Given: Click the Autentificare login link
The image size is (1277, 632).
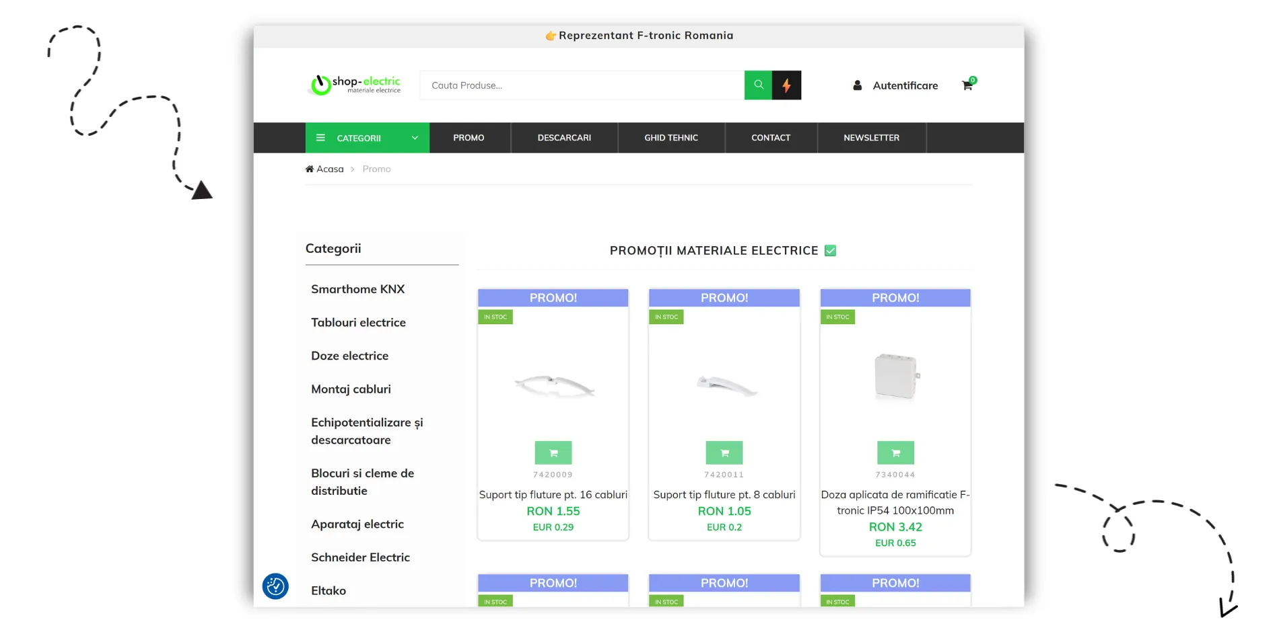Looking at the screenshot, I should click(905, 85).
